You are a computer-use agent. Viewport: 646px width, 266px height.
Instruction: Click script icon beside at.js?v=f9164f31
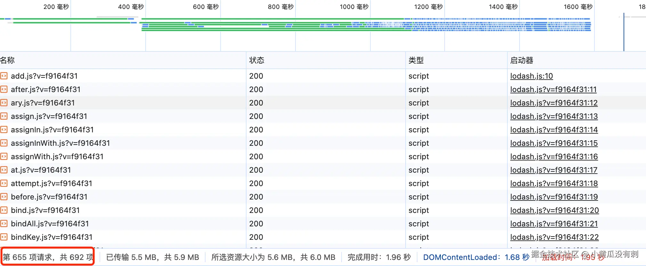[4, 170]
